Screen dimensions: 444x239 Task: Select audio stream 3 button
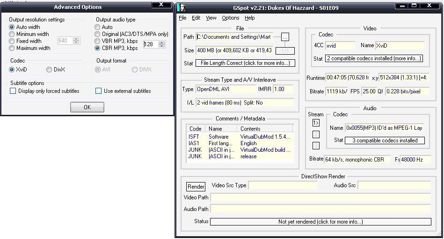click(x=316, y=146)
